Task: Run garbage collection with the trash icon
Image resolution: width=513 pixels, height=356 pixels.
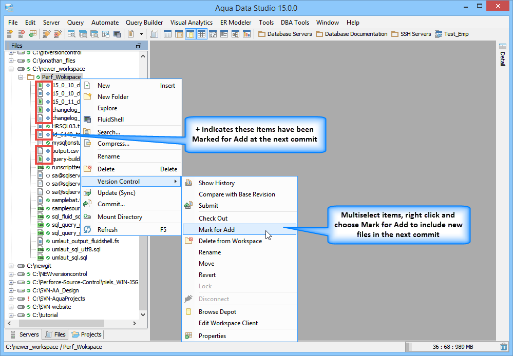Action: click(x=504, y=347)
